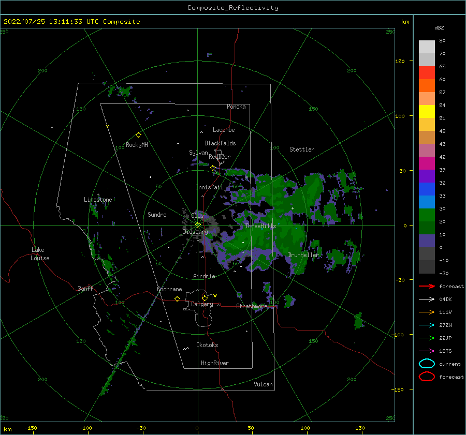Screen dimensions: 466x435
Task: Click the yellow diamond marker below Cochrane
Action: click(177, 298)
